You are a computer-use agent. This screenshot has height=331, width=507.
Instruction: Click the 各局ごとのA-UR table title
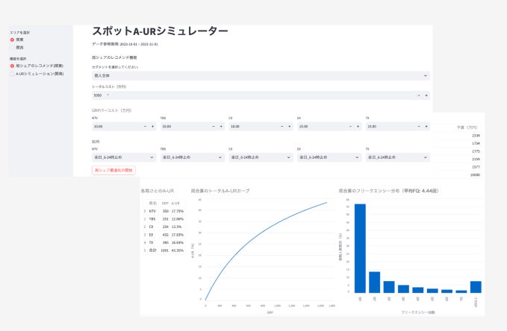[158, 191]
